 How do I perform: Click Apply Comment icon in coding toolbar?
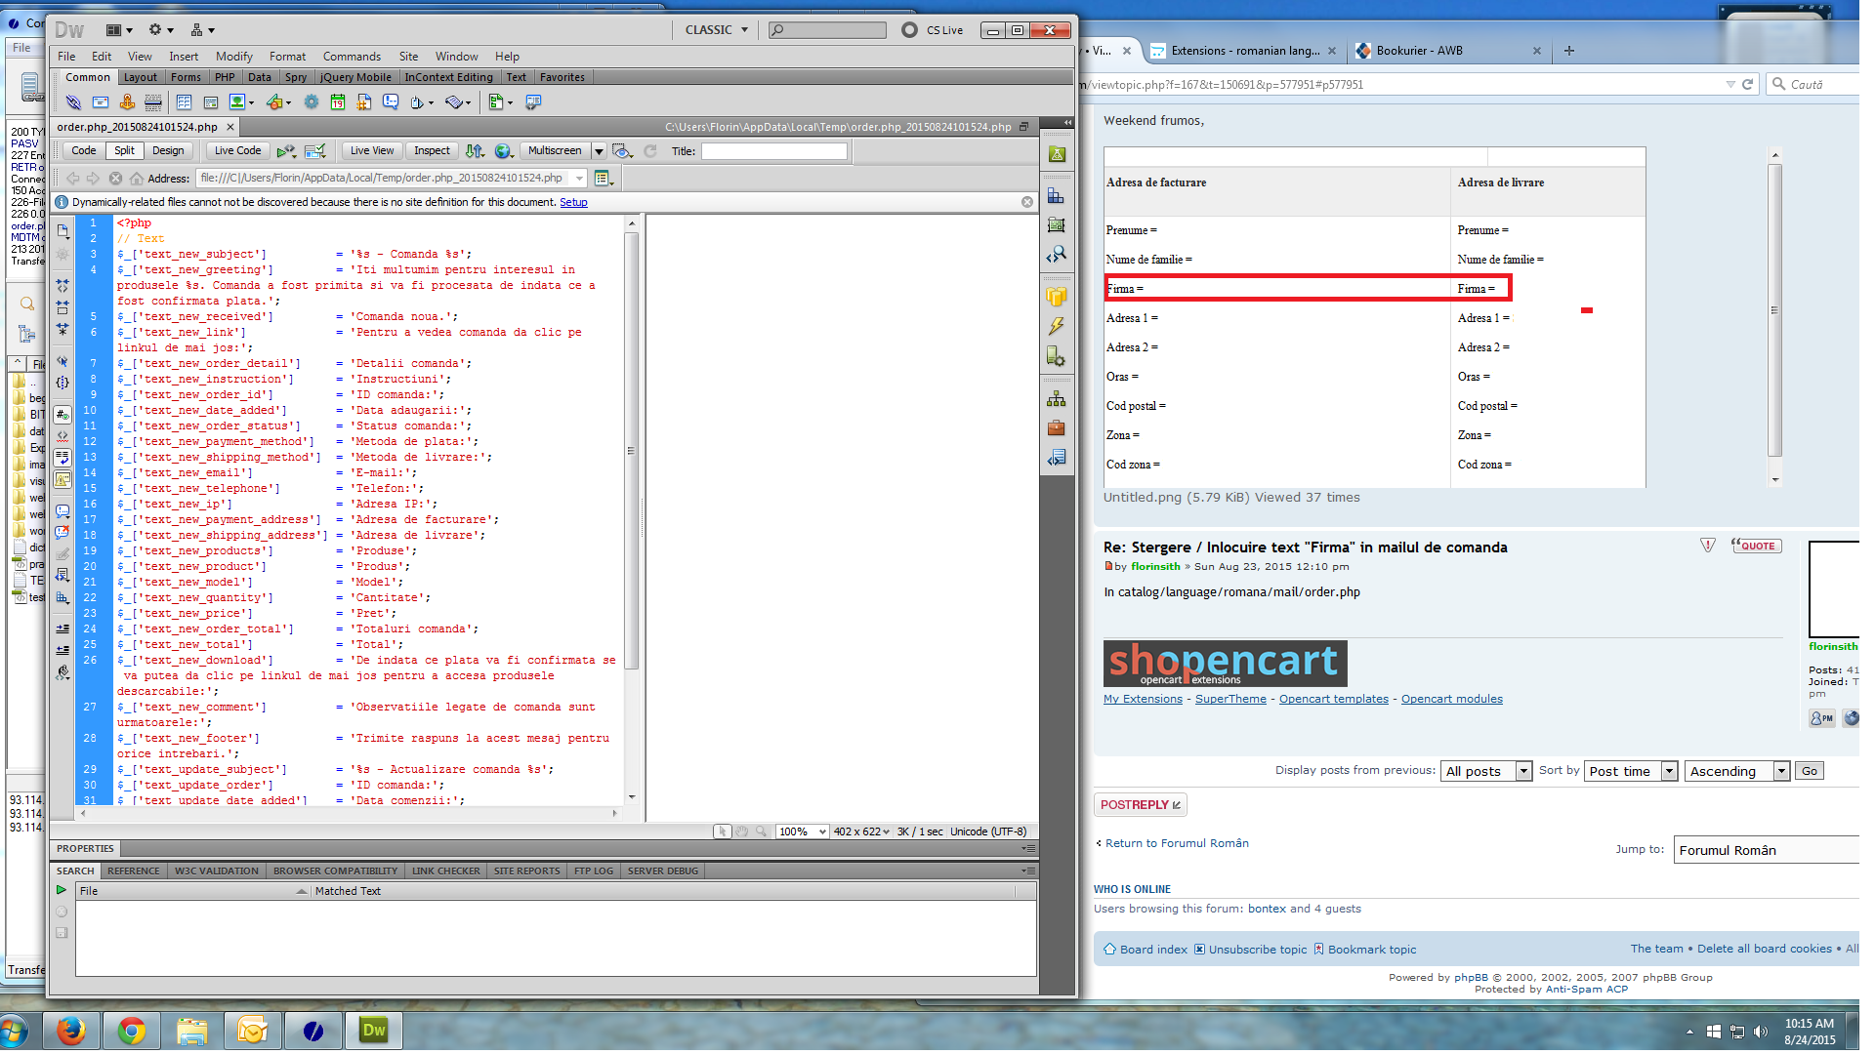[62, 511]
